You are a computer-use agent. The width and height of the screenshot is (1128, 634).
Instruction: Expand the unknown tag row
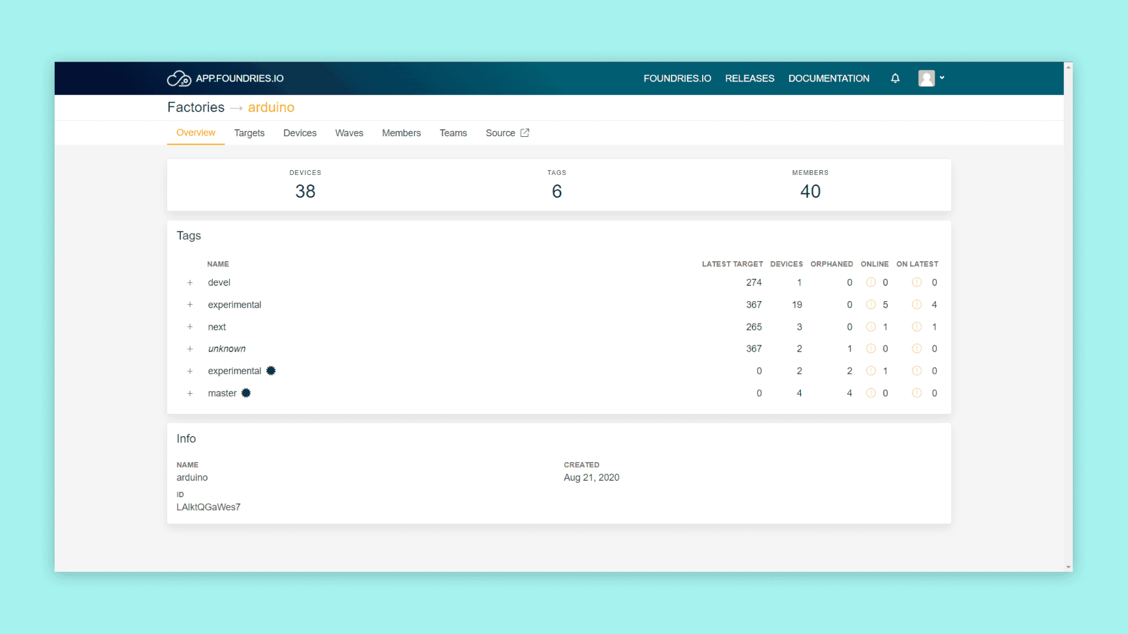coord(190,349)
